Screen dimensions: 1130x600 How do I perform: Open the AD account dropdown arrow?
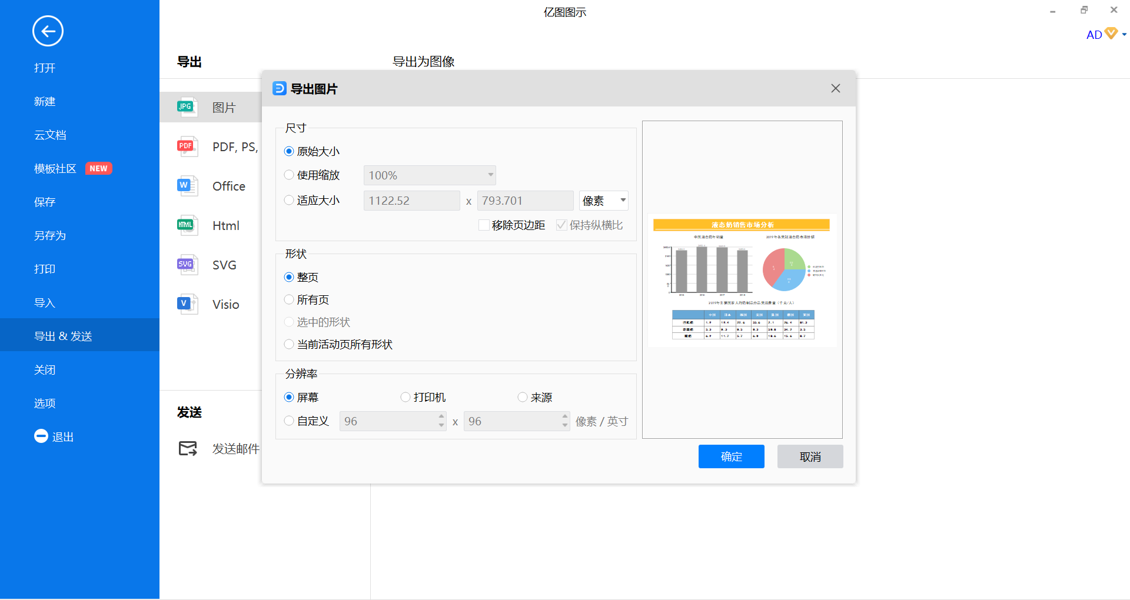1124,35
